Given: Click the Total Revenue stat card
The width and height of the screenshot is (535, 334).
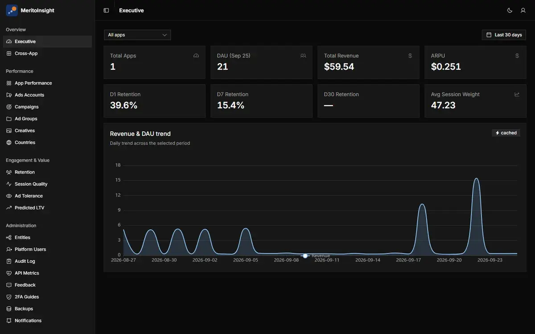Looking at the screenshot, I should coord(368,62).
